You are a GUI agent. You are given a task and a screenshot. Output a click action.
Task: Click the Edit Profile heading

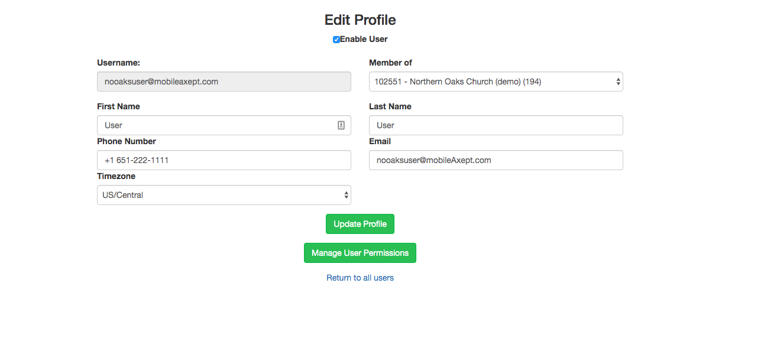360,19
